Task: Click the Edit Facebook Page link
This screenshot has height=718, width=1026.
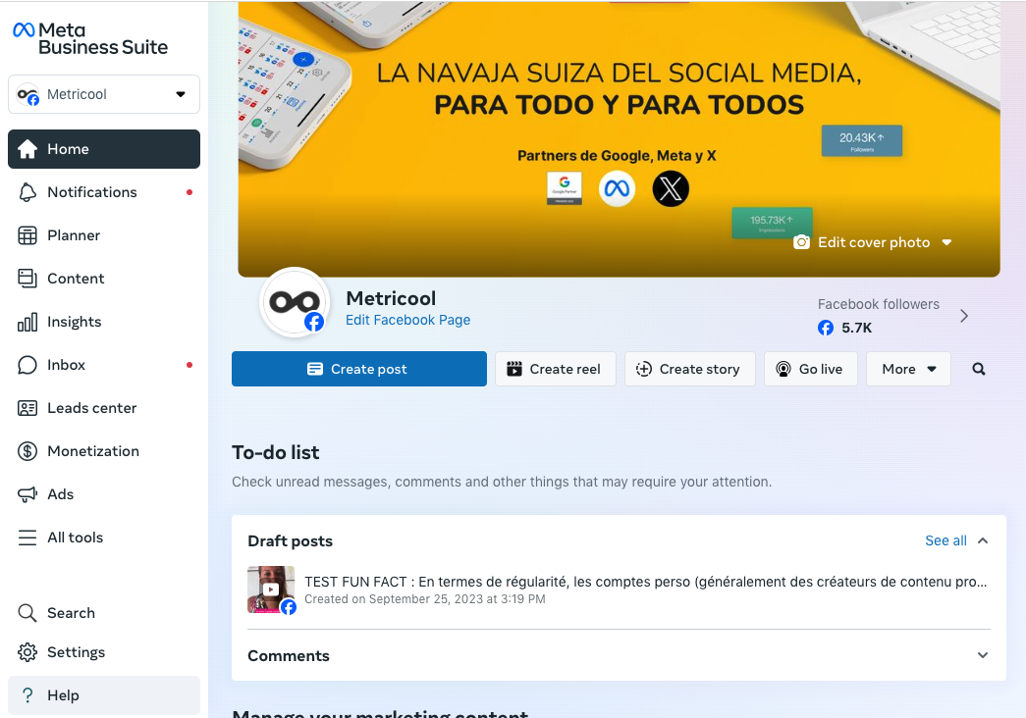Action: [x=407, y=320]
